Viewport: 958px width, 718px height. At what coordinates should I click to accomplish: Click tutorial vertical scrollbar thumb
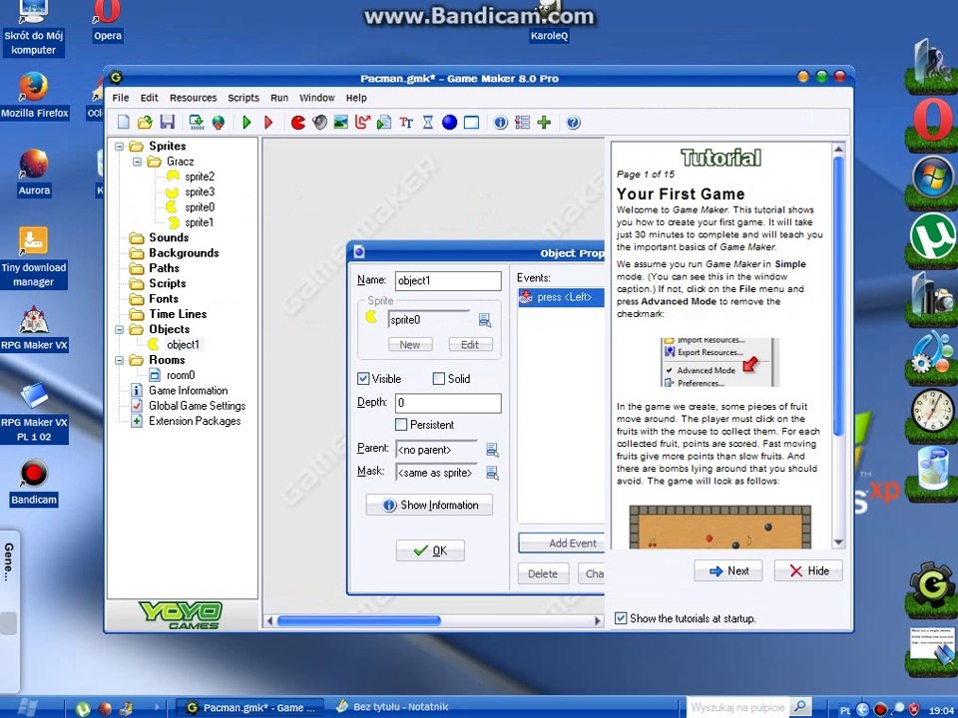[838, 296]
